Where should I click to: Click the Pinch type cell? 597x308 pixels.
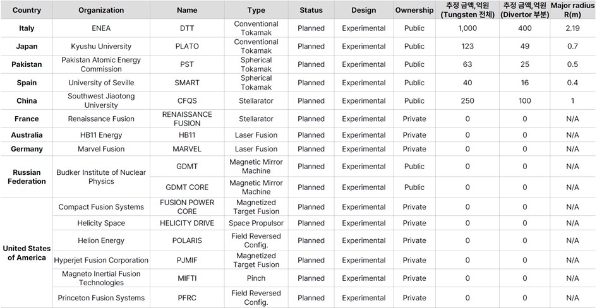pyautogui.click(x=256, y=278)
